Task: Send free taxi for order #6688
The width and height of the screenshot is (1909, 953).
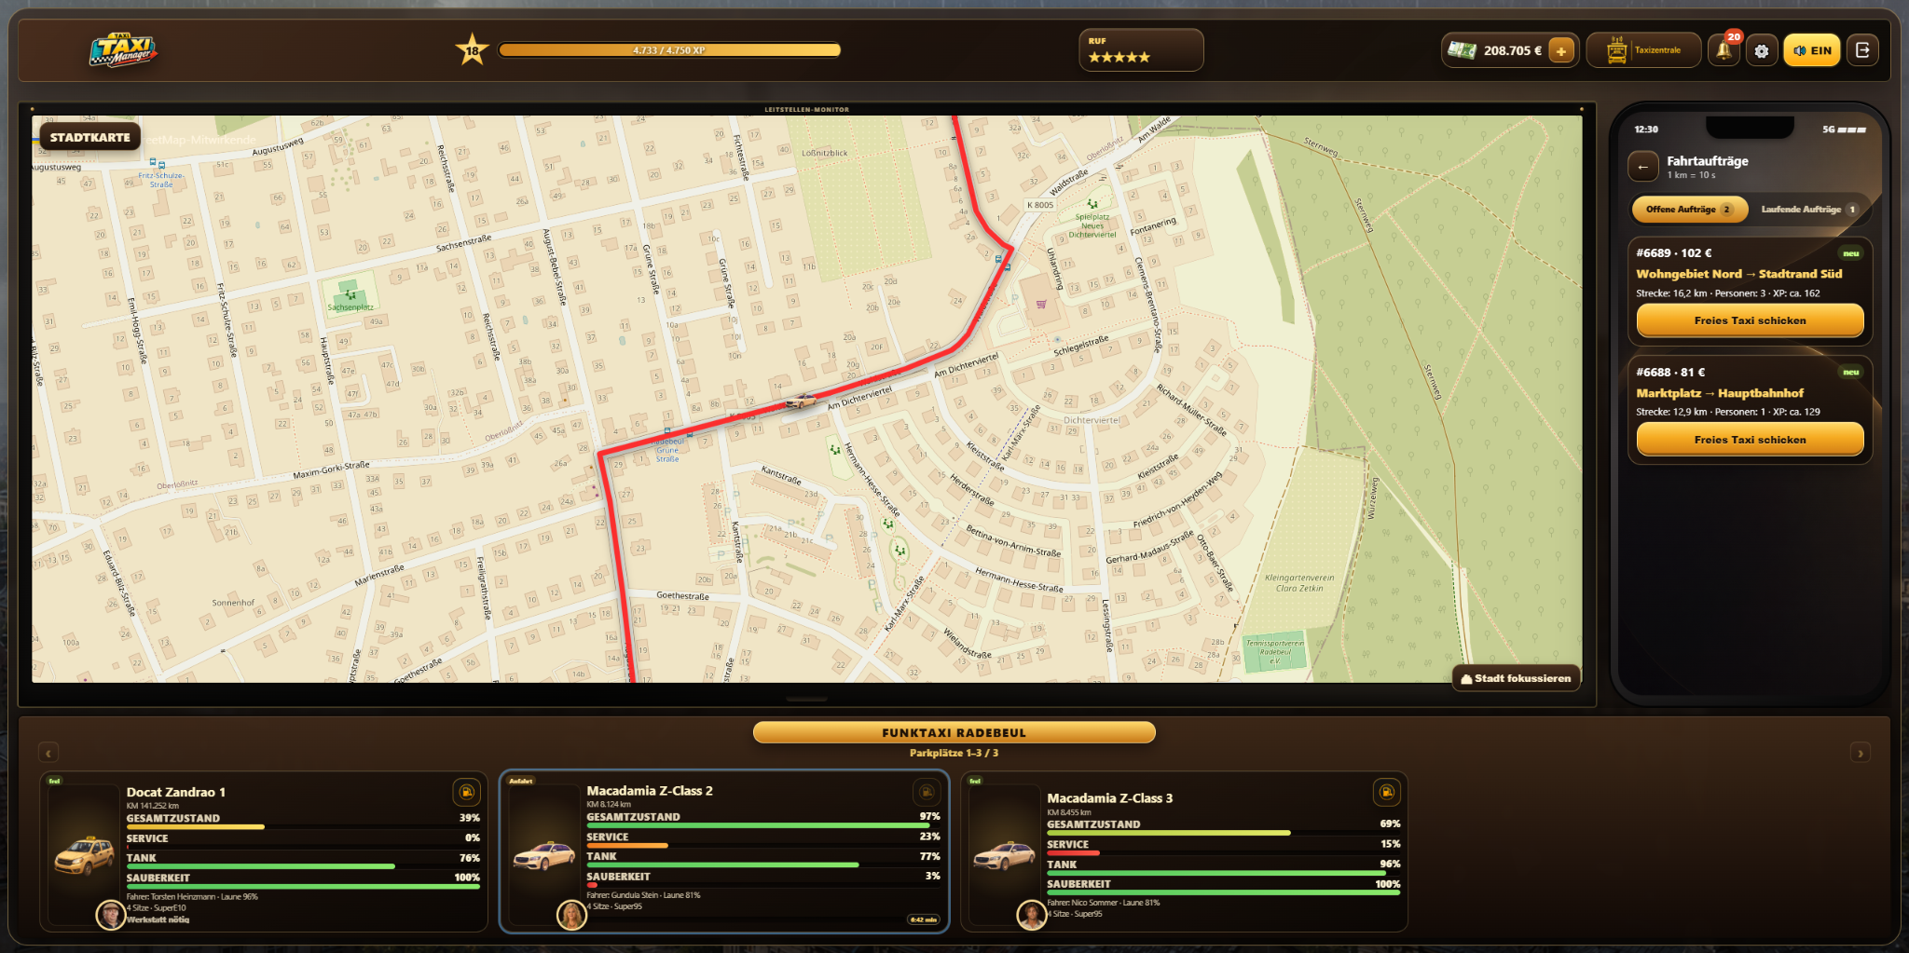Action: tap(1750, 440)
